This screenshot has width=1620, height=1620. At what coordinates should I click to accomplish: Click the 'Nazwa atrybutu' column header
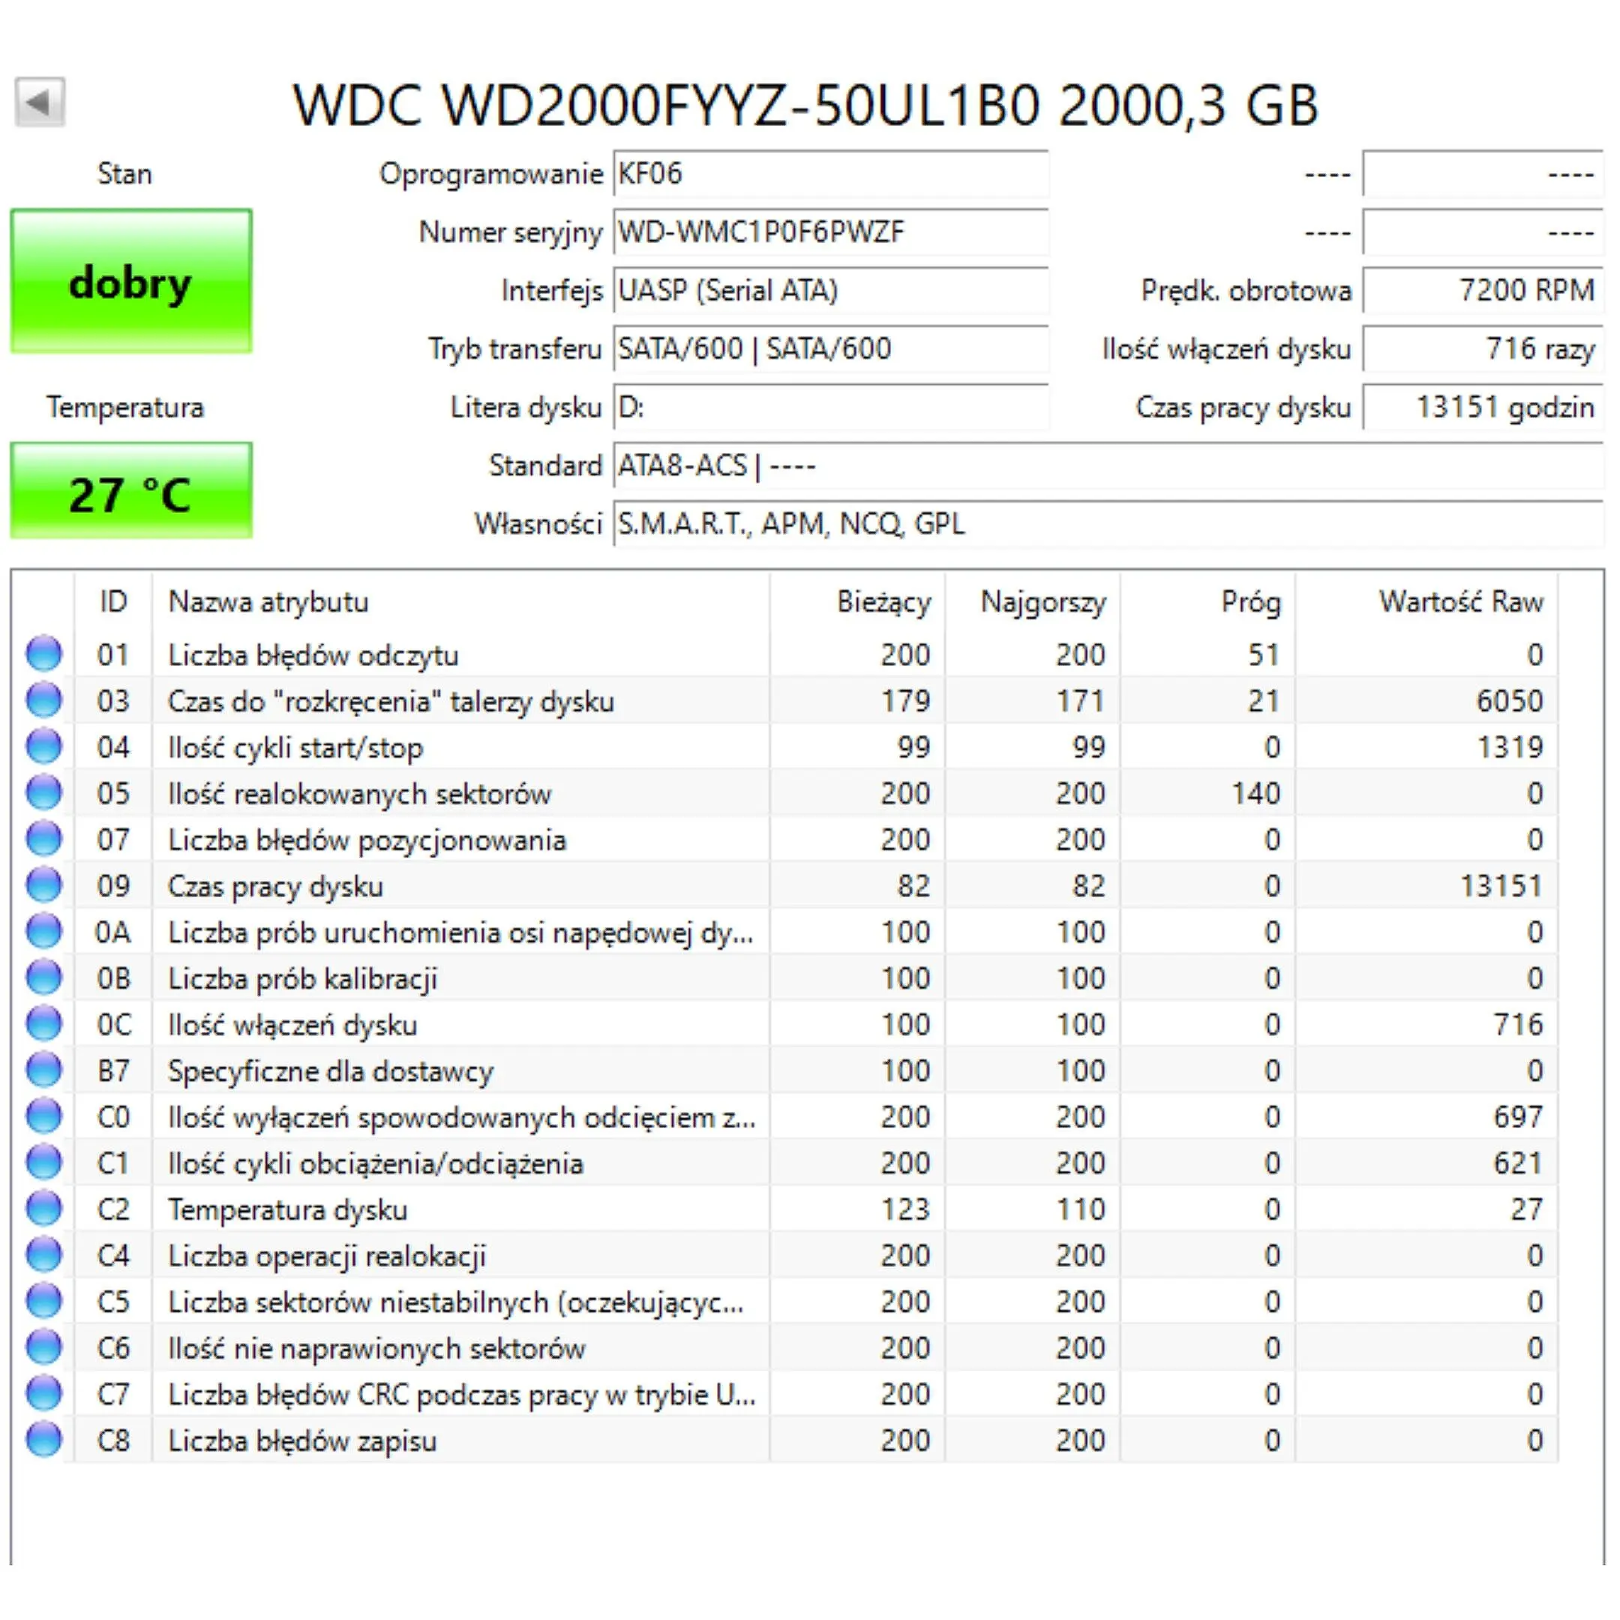[461, 602]
